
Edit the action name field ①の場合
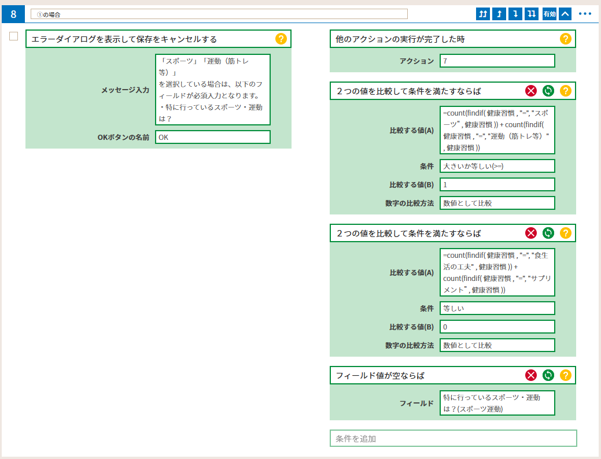[219, 14]
